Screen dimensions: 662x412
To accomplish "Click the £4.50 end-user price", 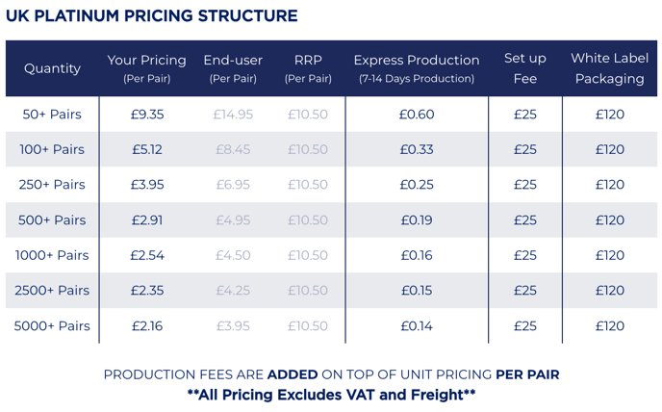I will (233, 256).
